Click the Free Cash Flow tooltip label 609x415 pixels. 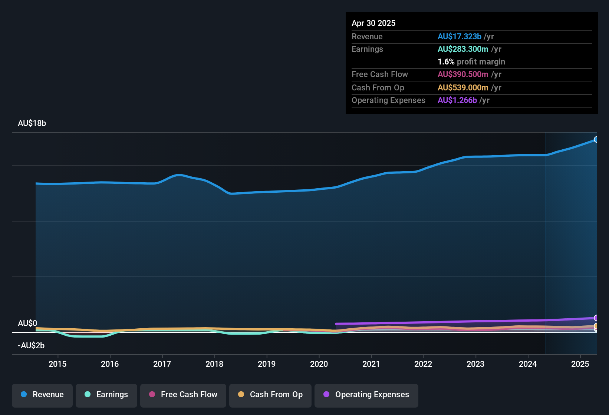tap(380, 74)
